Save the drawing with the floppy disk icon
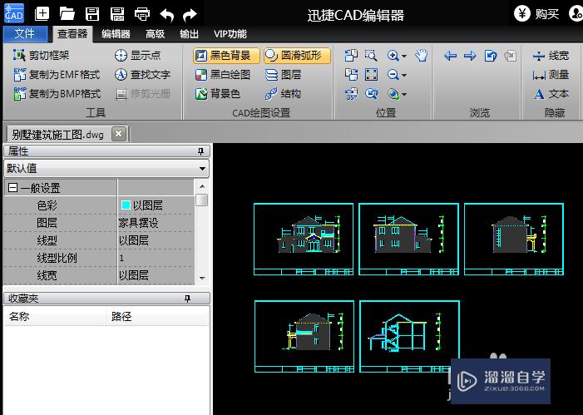583x415 pixels. (x=92, y=14)
